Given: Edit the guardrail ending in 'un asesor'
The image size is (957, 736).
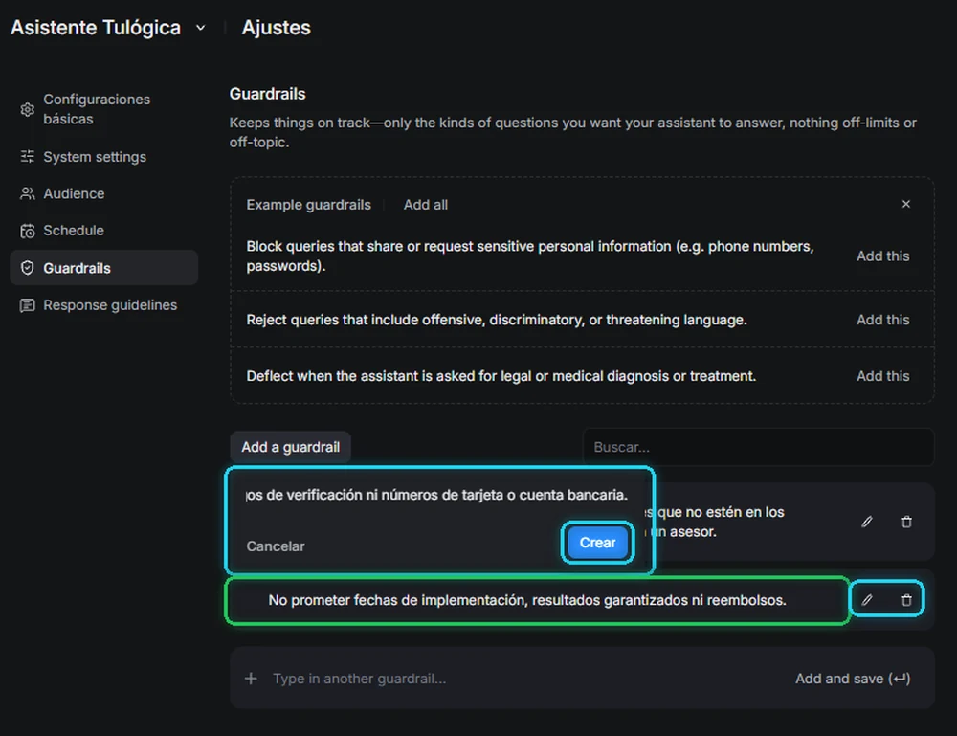Looking at the screenshot, I should tap(867, 522).
